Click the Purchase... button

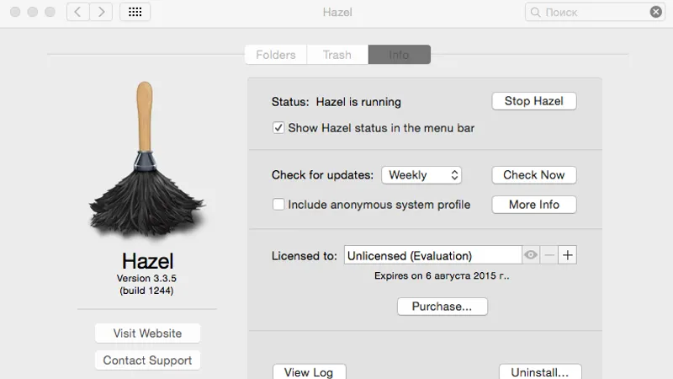(442, 307)
